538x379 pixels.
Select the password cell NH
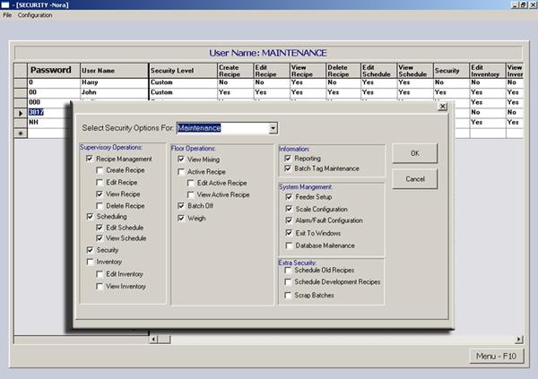[x=48, y=122]
